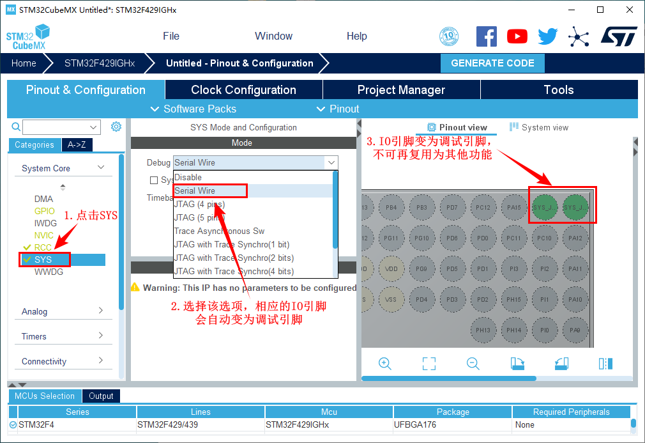This screenshot has height=443, width=645.
Task: Open the categories settings gear
Action: pos(116,127)
